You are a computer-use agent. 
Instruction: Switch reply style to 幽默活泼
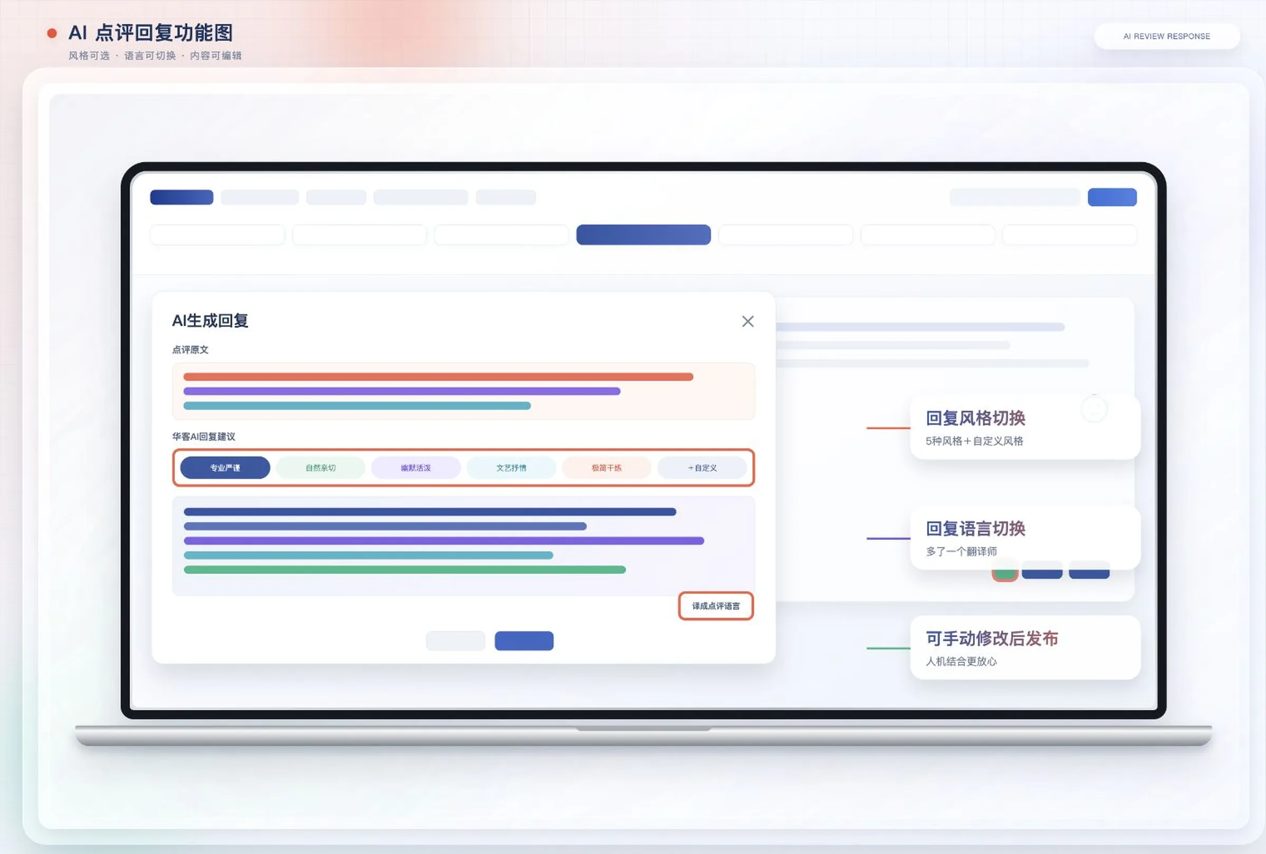416,468
